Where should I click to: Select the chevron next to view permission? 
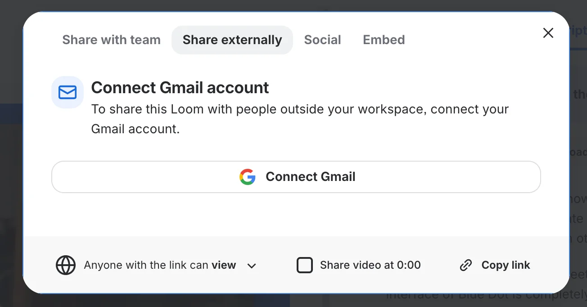252,266
